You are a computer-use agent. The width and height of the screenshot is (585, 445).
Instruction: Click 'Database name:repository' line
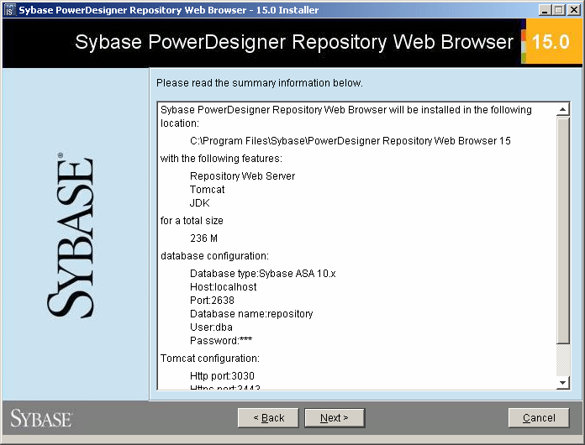click(251, 314)
